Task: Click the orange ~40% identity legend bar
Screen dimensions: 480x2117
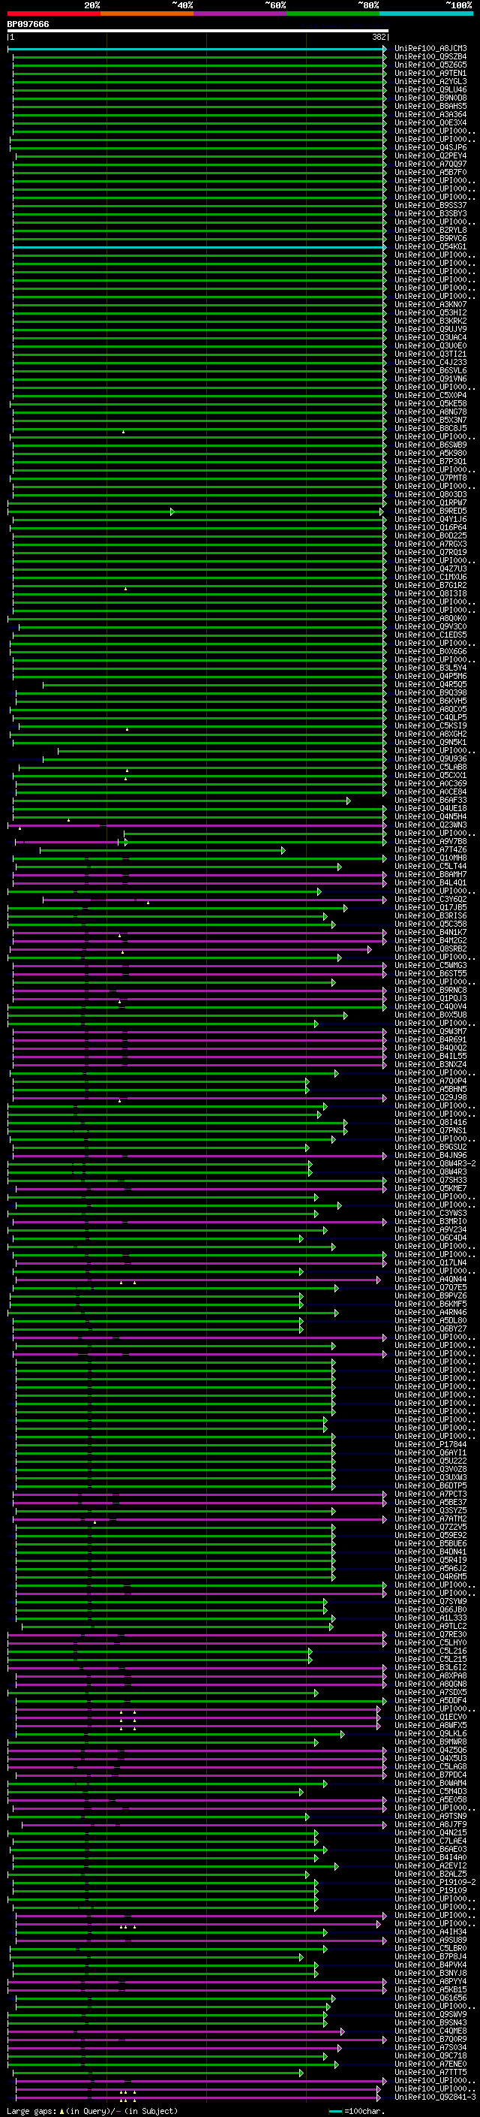Action: tap(147, 14)
